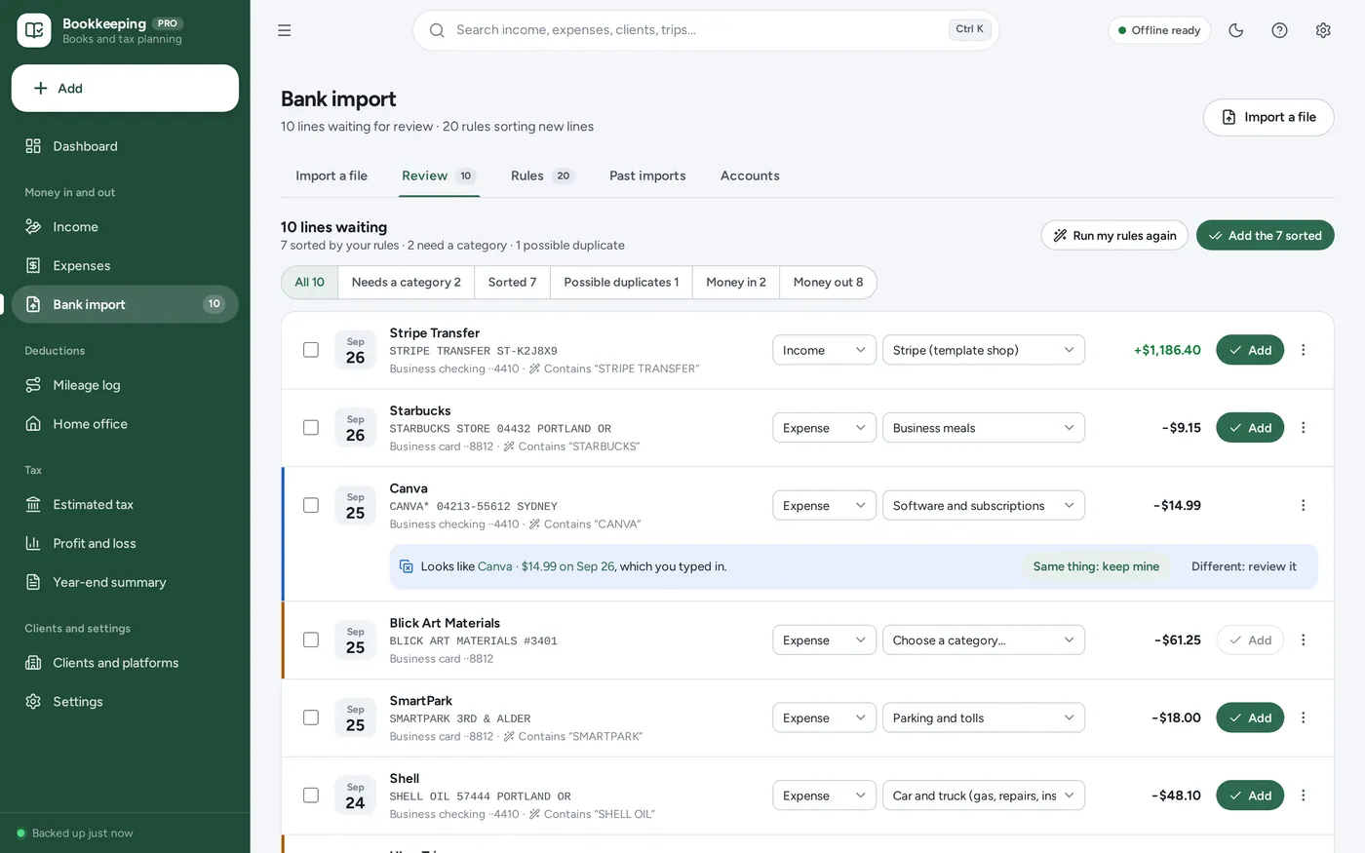Click Import a file button at top right
1365x853 pixels.
pyautogui.click(x=1268, y=117)
